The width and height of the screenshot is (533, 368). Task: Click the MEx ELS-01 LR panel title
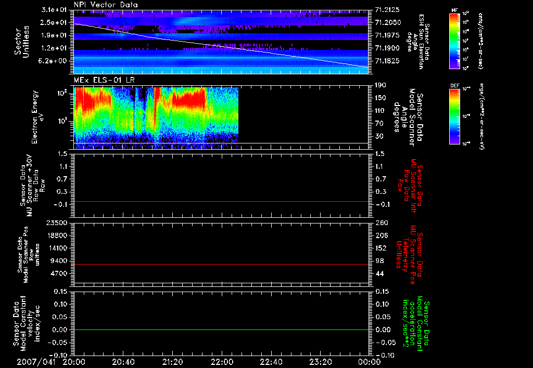tap(104, 80)
